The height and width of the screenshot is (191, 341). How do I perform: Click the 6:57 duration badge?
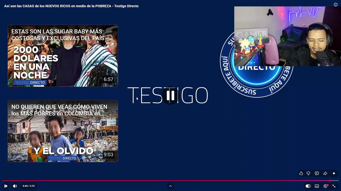108,79
